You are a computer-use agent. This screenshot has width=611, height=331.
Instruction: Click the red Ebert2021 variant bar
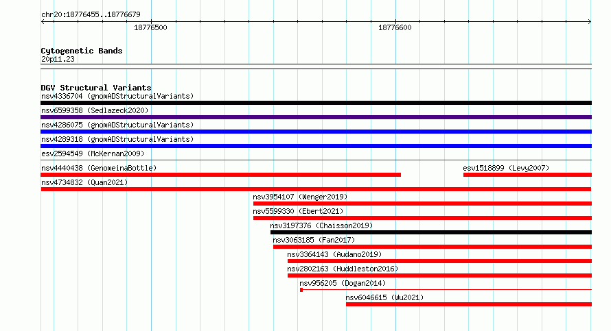[x=422, y=218]
